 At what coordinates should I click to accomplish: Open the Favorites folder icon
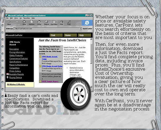coord(54,22)
